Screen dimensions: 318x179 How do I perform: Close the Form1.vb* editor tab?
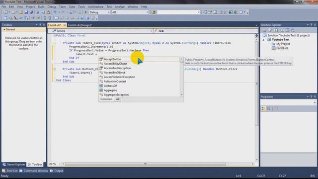65,25
